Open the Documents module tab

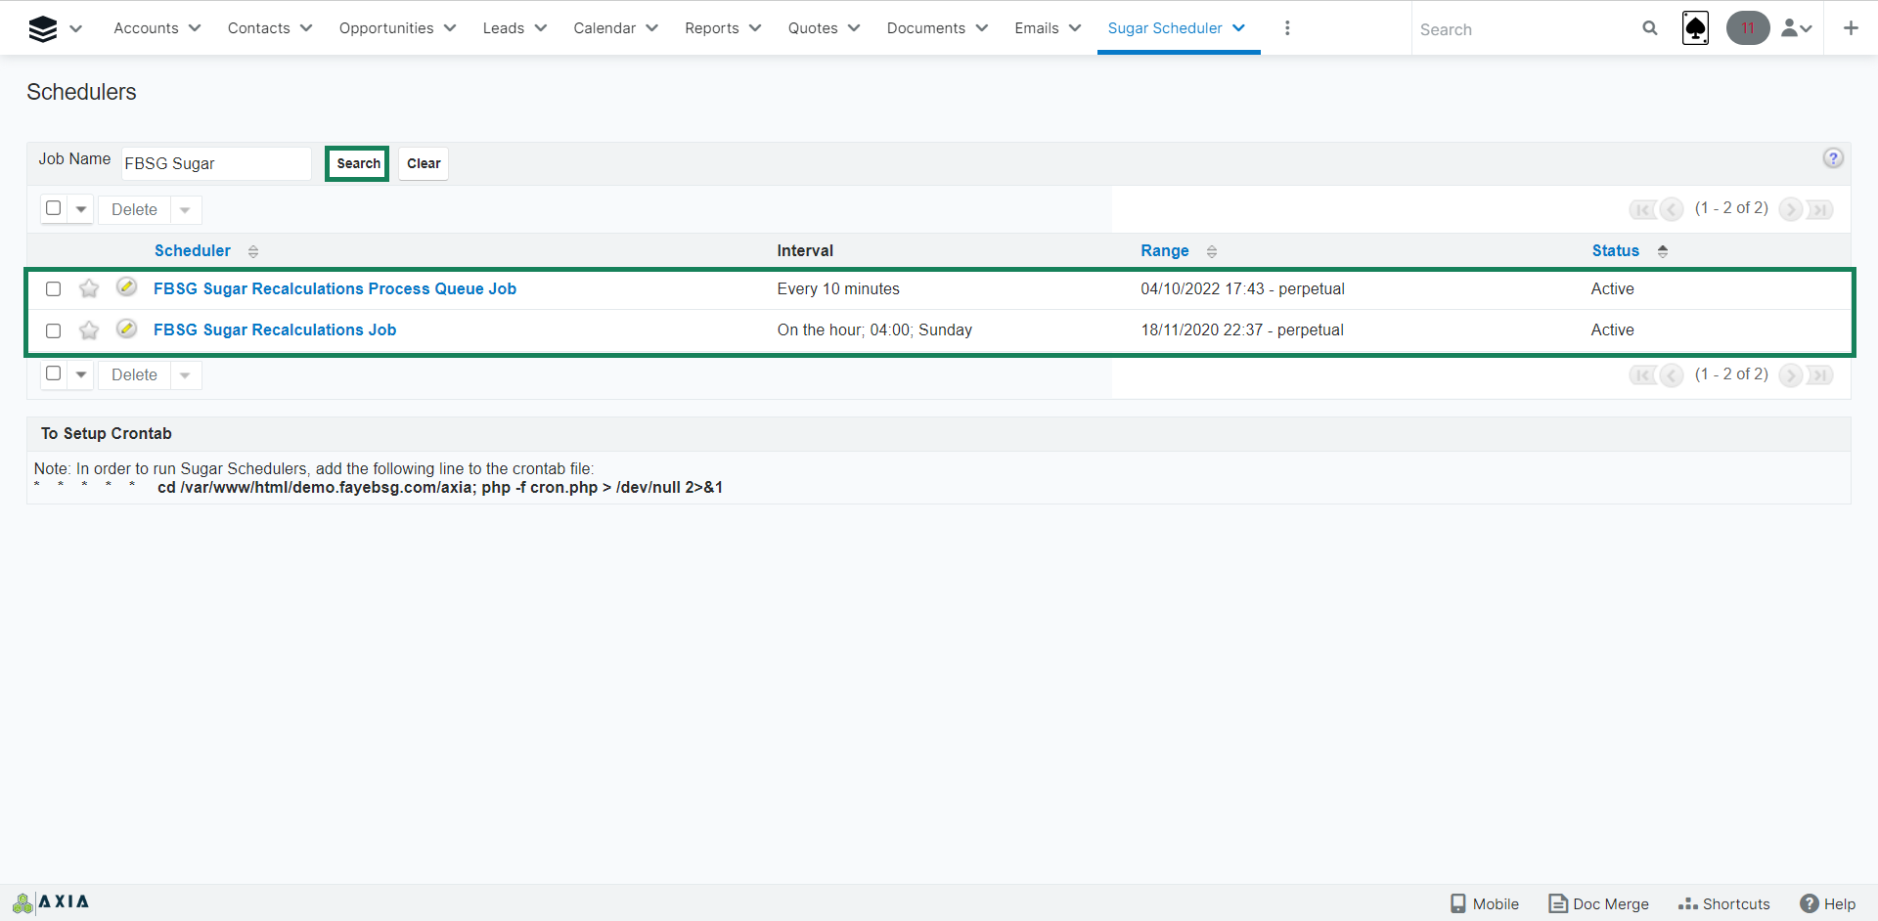pos(926,28)
